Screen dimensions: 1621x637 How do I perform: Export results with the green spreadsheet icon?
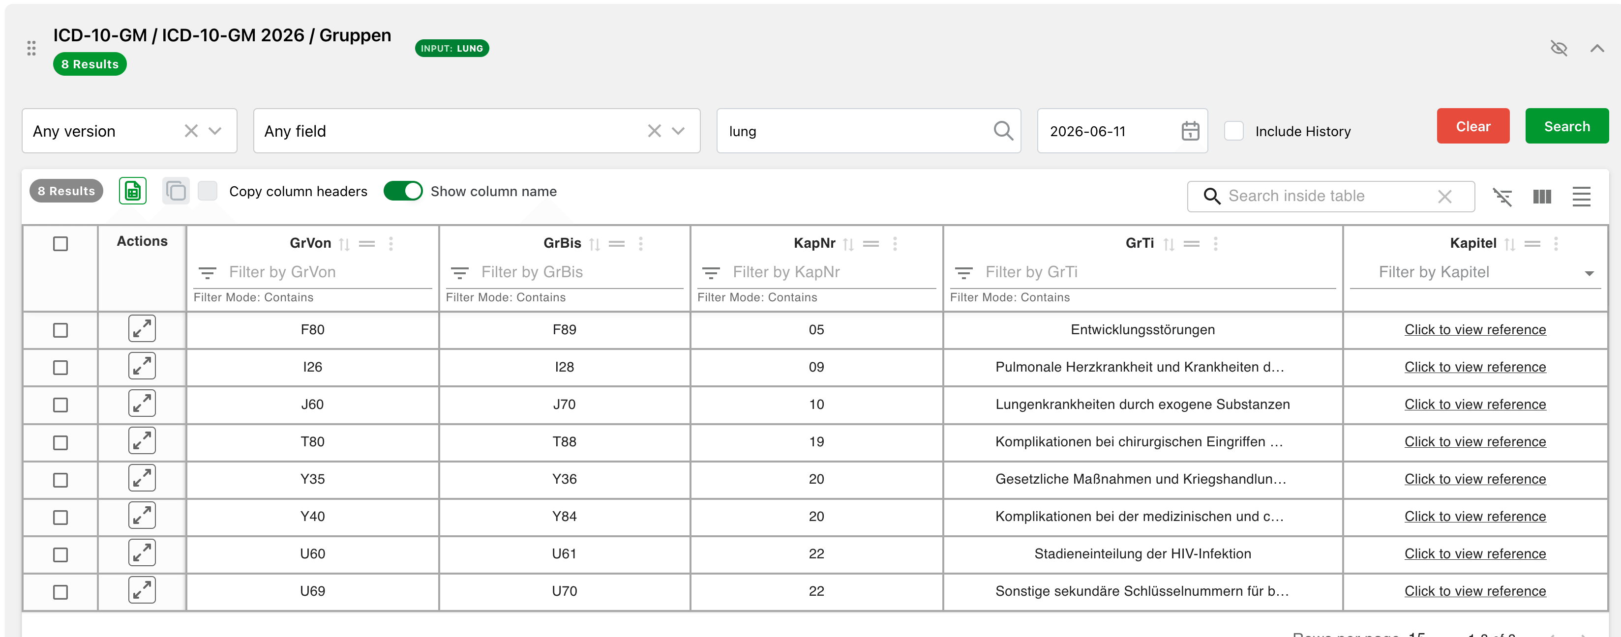(133, 191)
